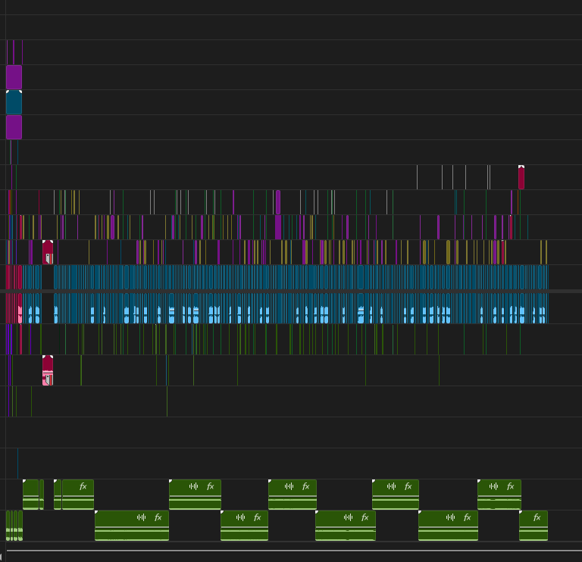Click waveform icon on first long bottom-track audio clip

(x=141, y=517)
